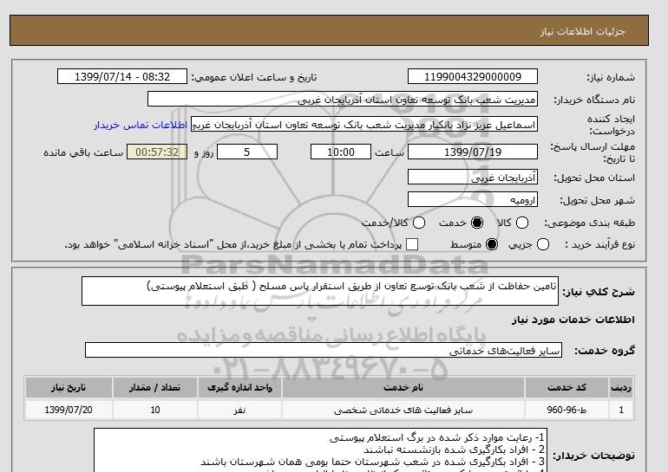Screen dimensions: 668x472
Task: Select the کالا radio button
Action: [x=522, y=223]
